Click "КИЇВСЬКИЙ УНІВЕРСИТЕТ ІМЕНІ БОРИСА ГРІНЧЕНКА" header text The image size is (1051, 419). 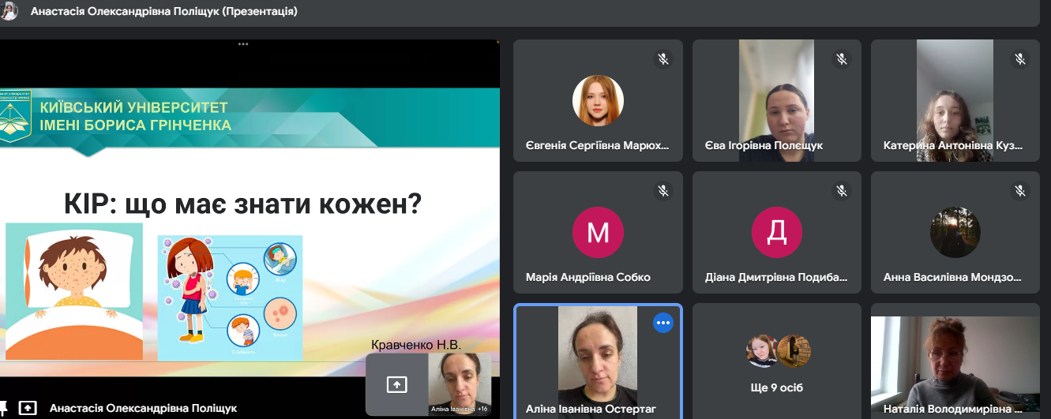click(x=135, y=116)
